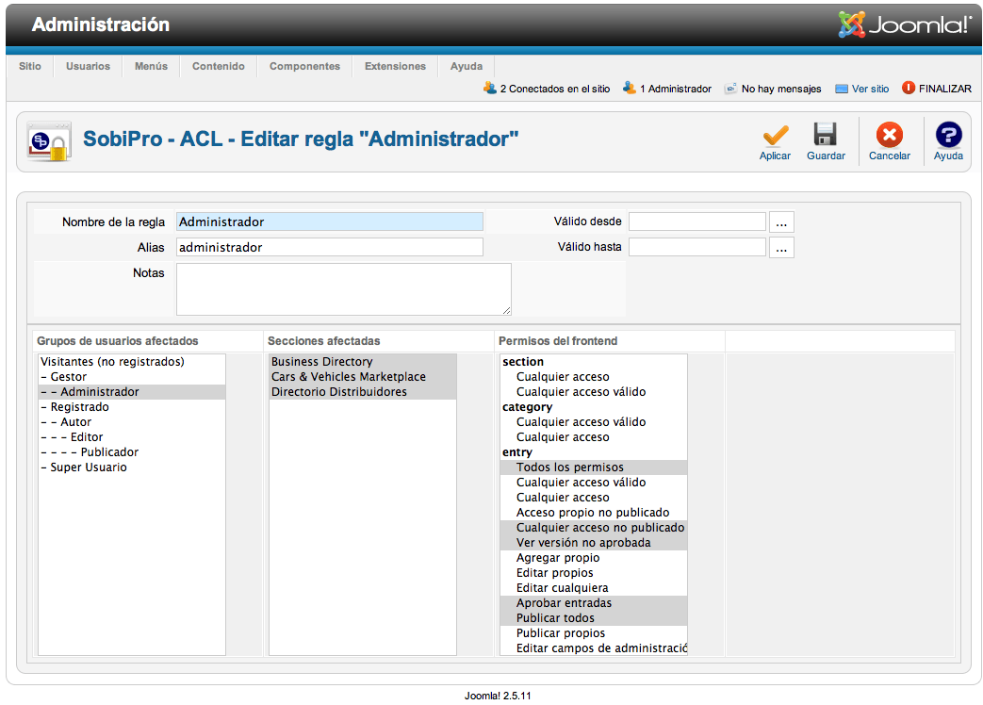Viewport: 983px width, 705px height.
Task: Open the 2 Conectados en el sitio link
Action: (555, 89)
